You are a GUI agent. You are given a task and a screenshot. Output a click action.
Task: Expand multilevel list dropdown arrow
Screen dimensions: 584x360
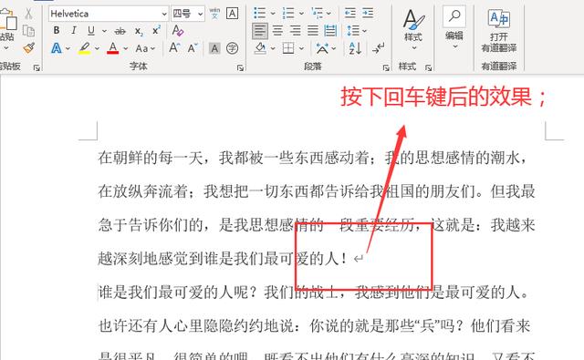[328, 14]
